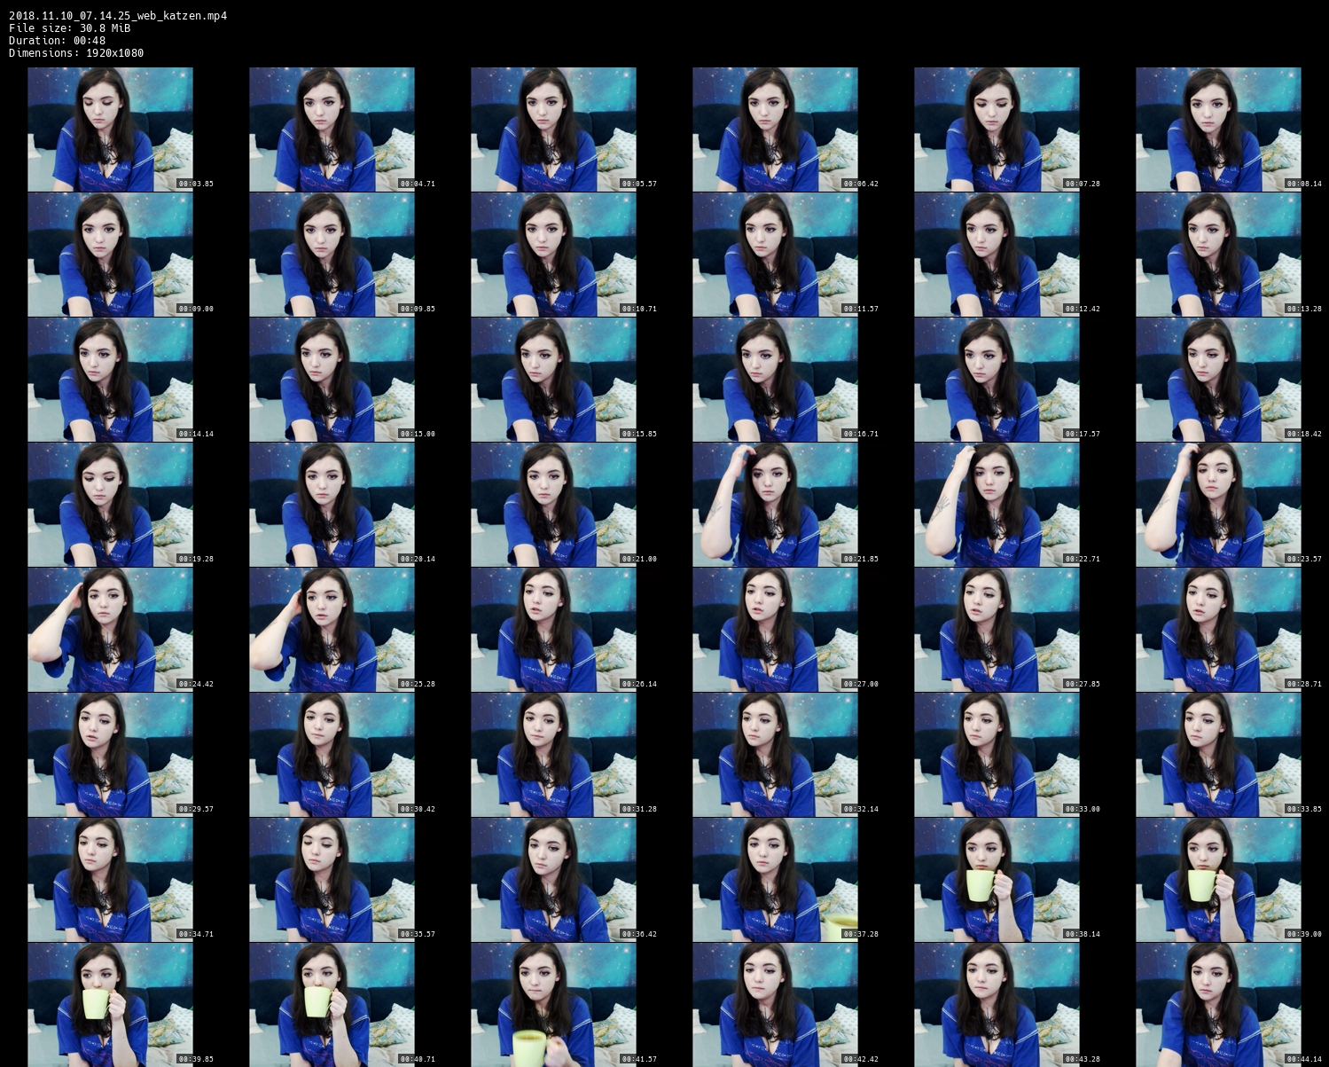Viewport: 1329px width, 1067px height.
Task: Click the thumbnail timestamped 00:36.42
Action: coord(553,880)
